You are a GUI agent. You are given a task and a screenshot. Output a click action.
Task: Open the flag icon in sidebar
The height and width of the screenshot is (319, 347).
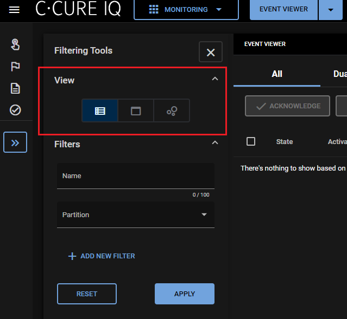[x=15, y=67]
